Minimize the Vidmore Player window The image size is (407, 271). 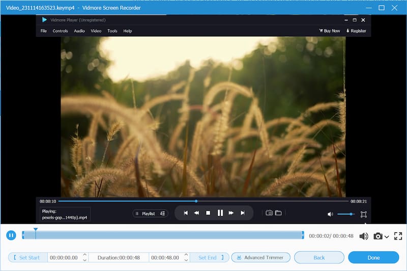coord(346,20)
